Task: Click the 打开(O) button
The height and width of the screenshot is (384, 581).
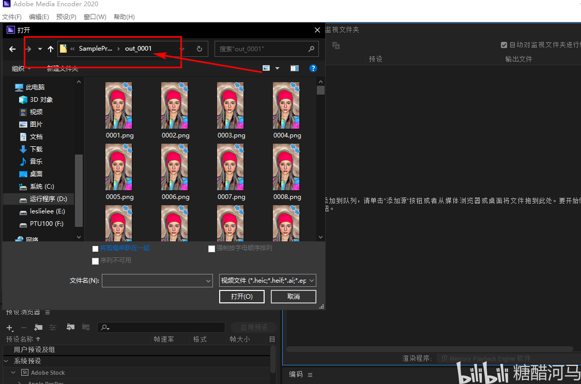Action: (242, 297)
